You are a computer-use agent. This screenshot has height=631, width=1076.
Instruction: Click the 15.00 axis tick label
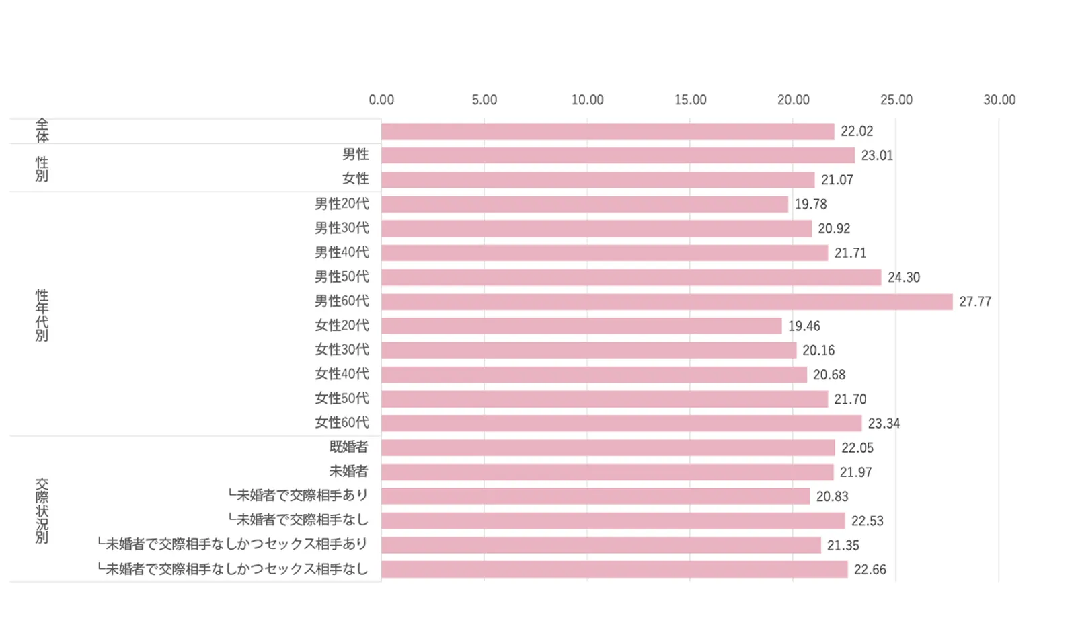click(x=690, y=100)
